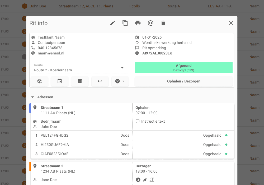This screenshot has height=185, width=264.
Task: Click the Bezorgen time 13:00 - 16:00
Action: [147, 171]
